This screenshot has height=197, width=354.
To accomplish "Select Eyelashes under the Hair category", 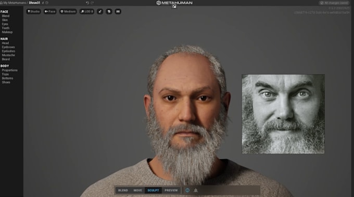I will [x=8, y=51].
